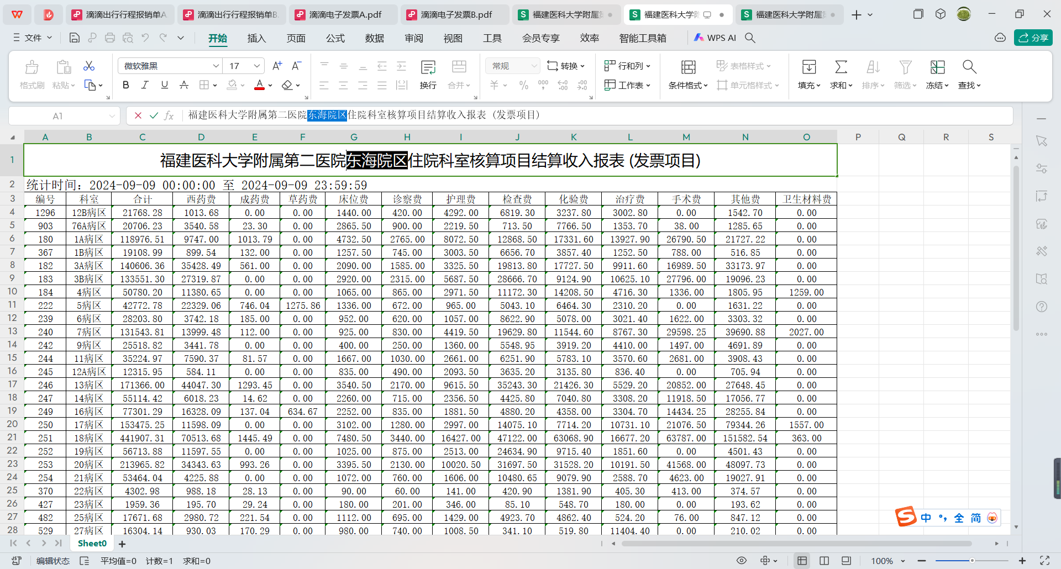Toggle bold formatting
Screen dimensions: 1061x569
click(x=126, y=85)
